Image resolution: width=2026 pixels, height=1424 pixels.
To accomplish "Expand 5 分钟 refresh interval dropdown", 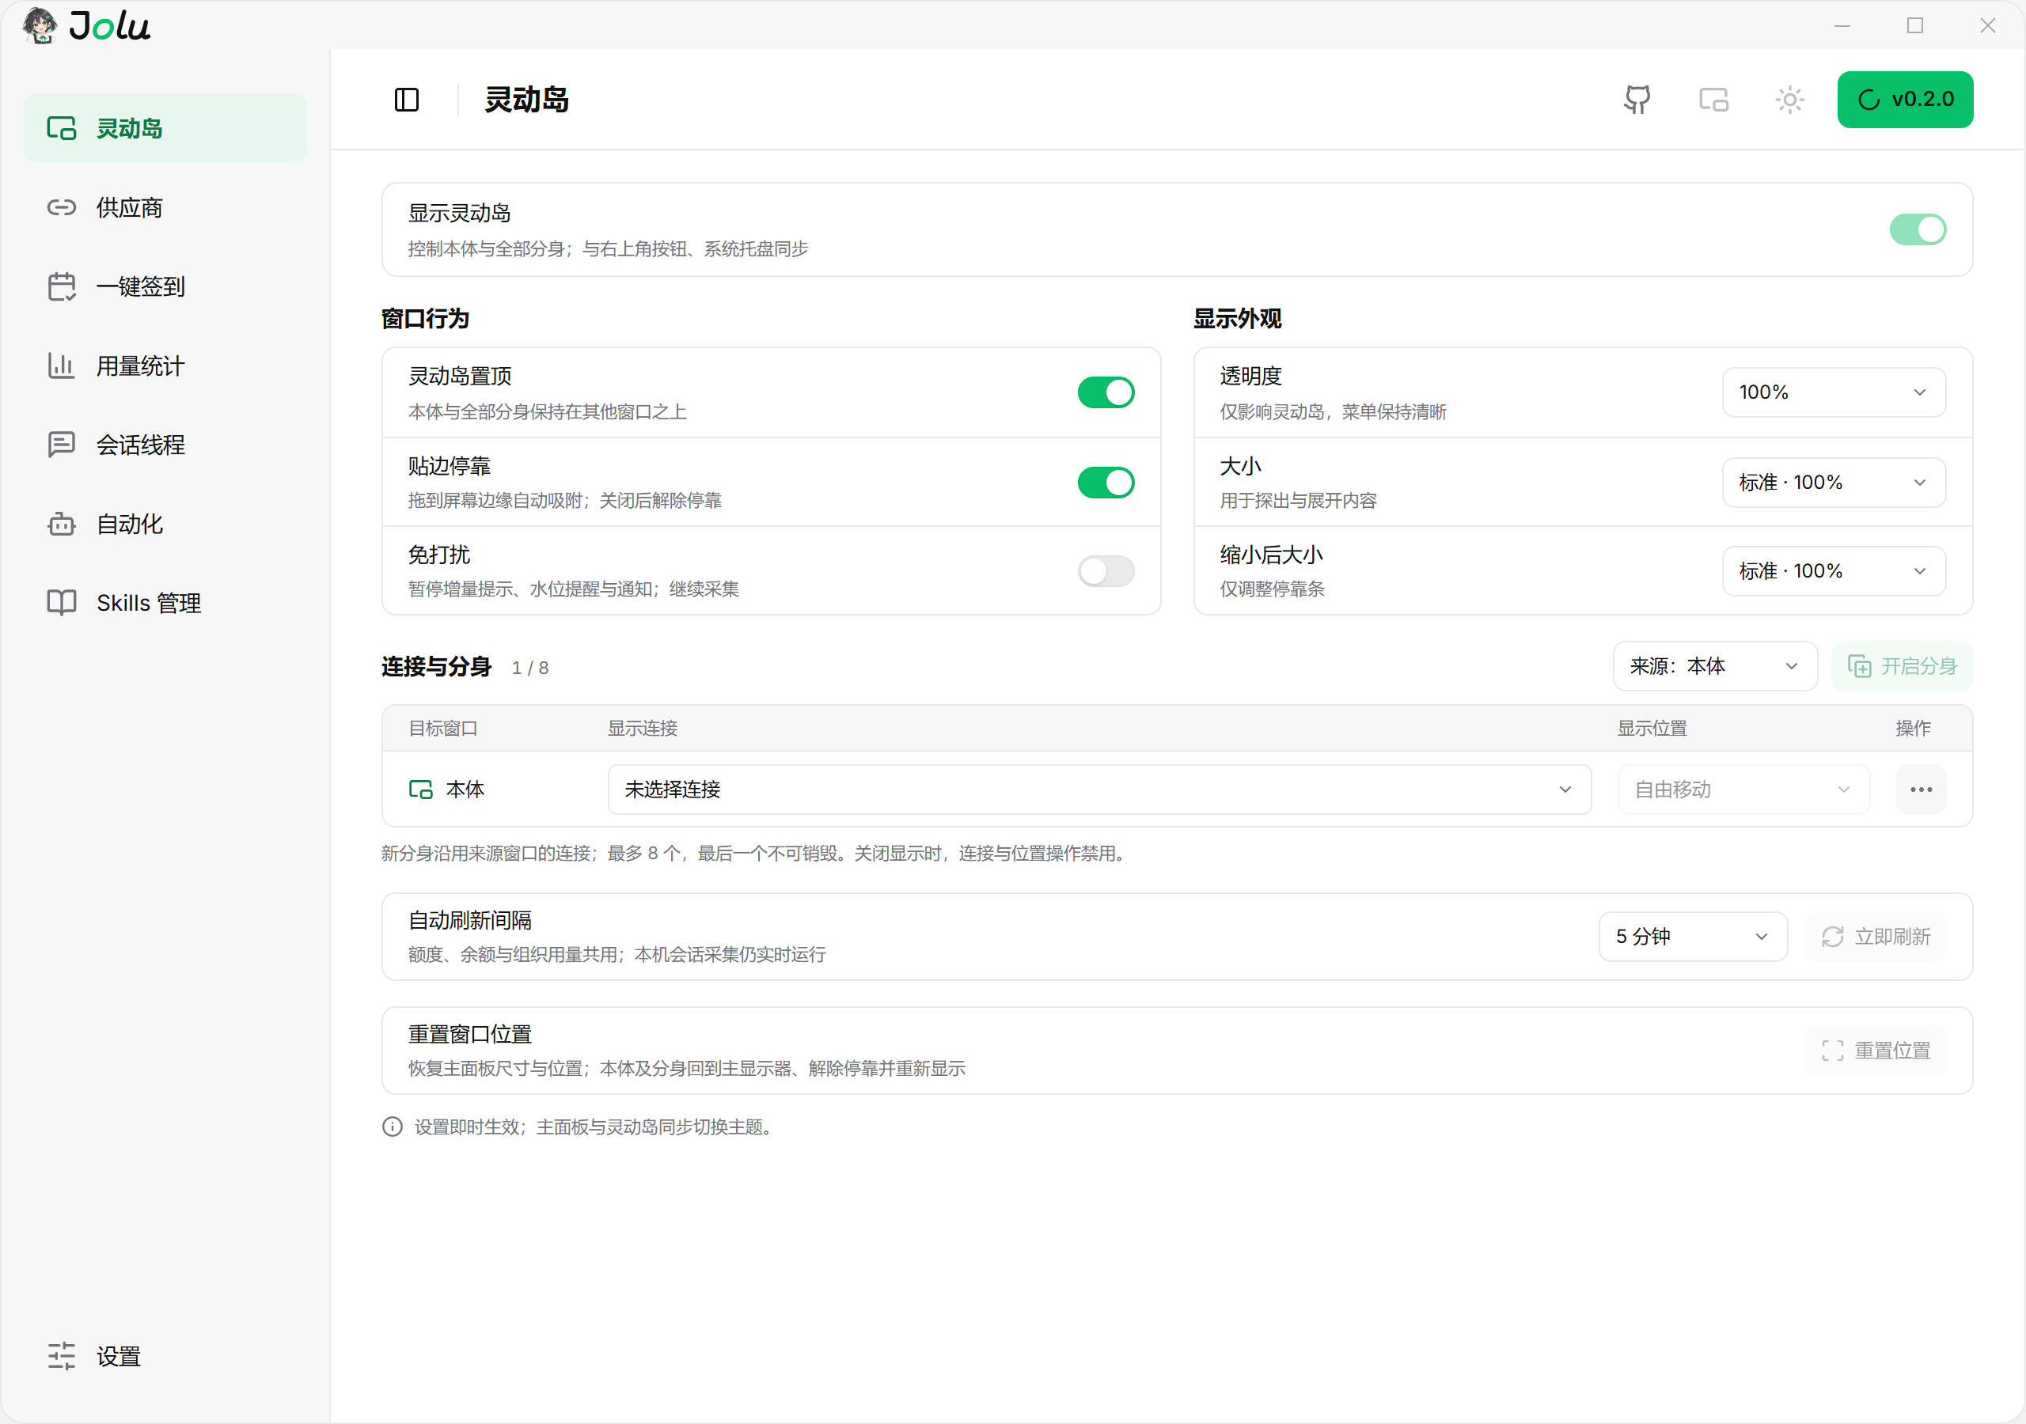I will click(1693, 937).
